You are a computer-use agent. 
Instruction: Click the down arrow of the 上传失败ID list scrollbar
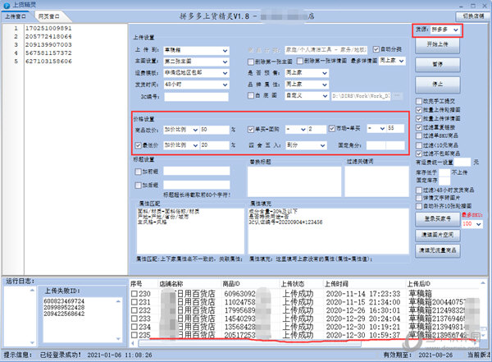(x=118, y=339)
